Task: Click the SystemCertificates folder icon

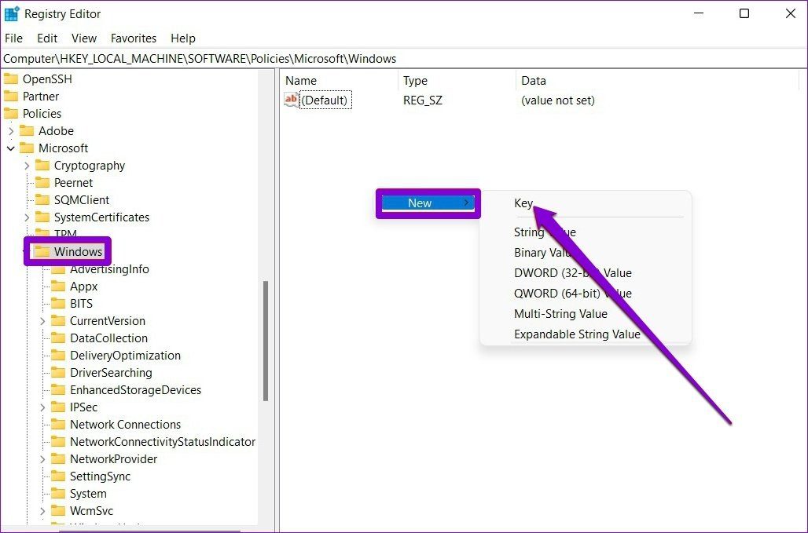Action: 42,217
